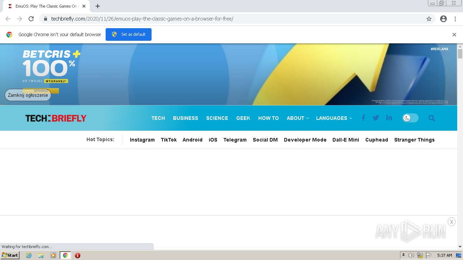
Task: Open the Cuphead hot topic
Action: (377, 140)
